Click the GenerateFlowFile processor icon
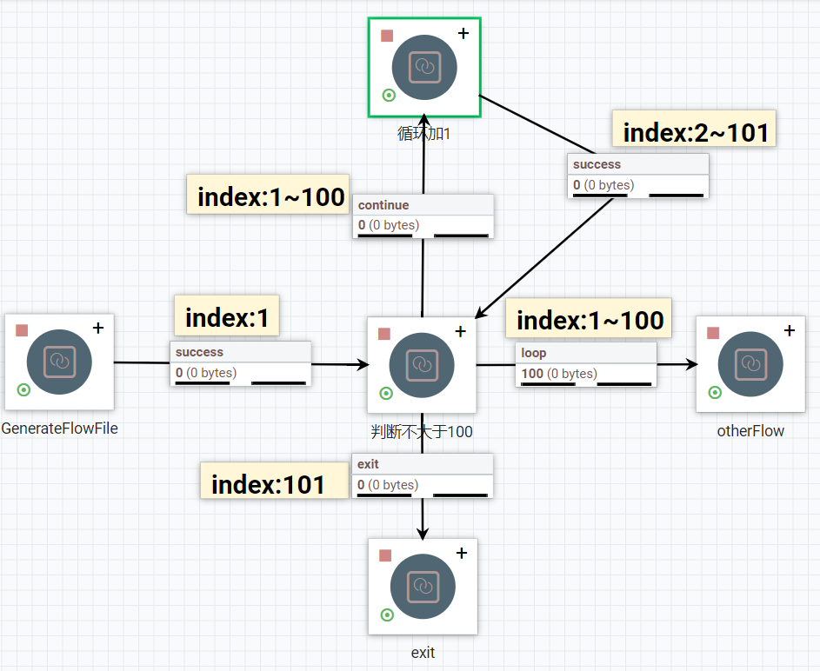Image resolution: width=820 pixels, height=671 pixels. [x=59, y=362]
